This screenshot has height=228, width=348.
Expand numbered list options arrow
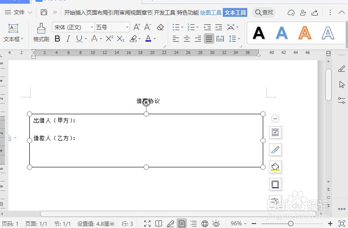coord(197,27)
